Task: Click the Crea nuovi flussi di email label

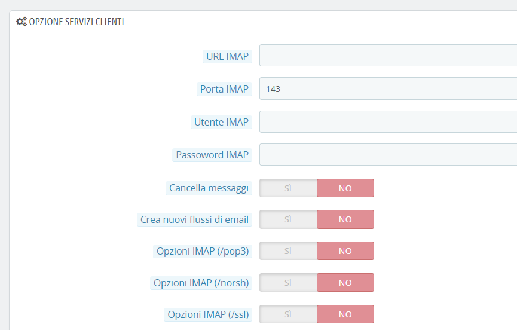Action: pyautogui.click(x=194, y=219)
